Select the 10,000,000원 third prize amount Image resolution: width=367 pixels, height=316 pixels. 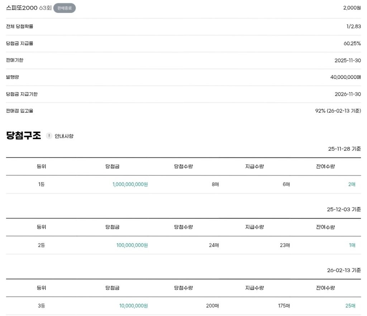[x=133, y=306]
